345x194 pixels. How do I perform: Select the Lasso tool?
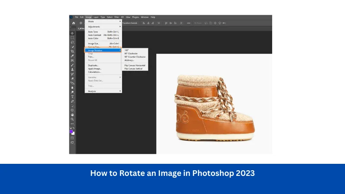click(x=72, y=42)
